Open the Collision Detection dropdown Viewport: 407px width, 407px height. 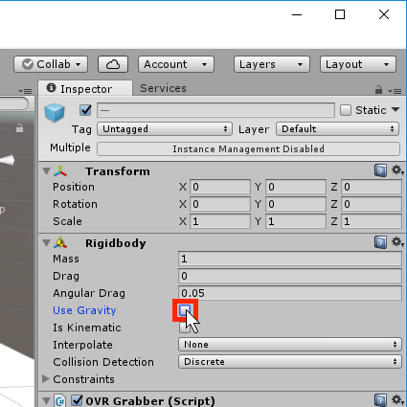coord(289,362)
